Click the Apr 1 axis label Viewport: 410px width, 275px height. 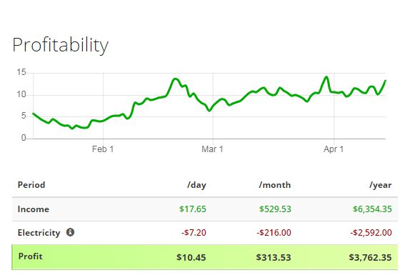[x=334, y=149]
